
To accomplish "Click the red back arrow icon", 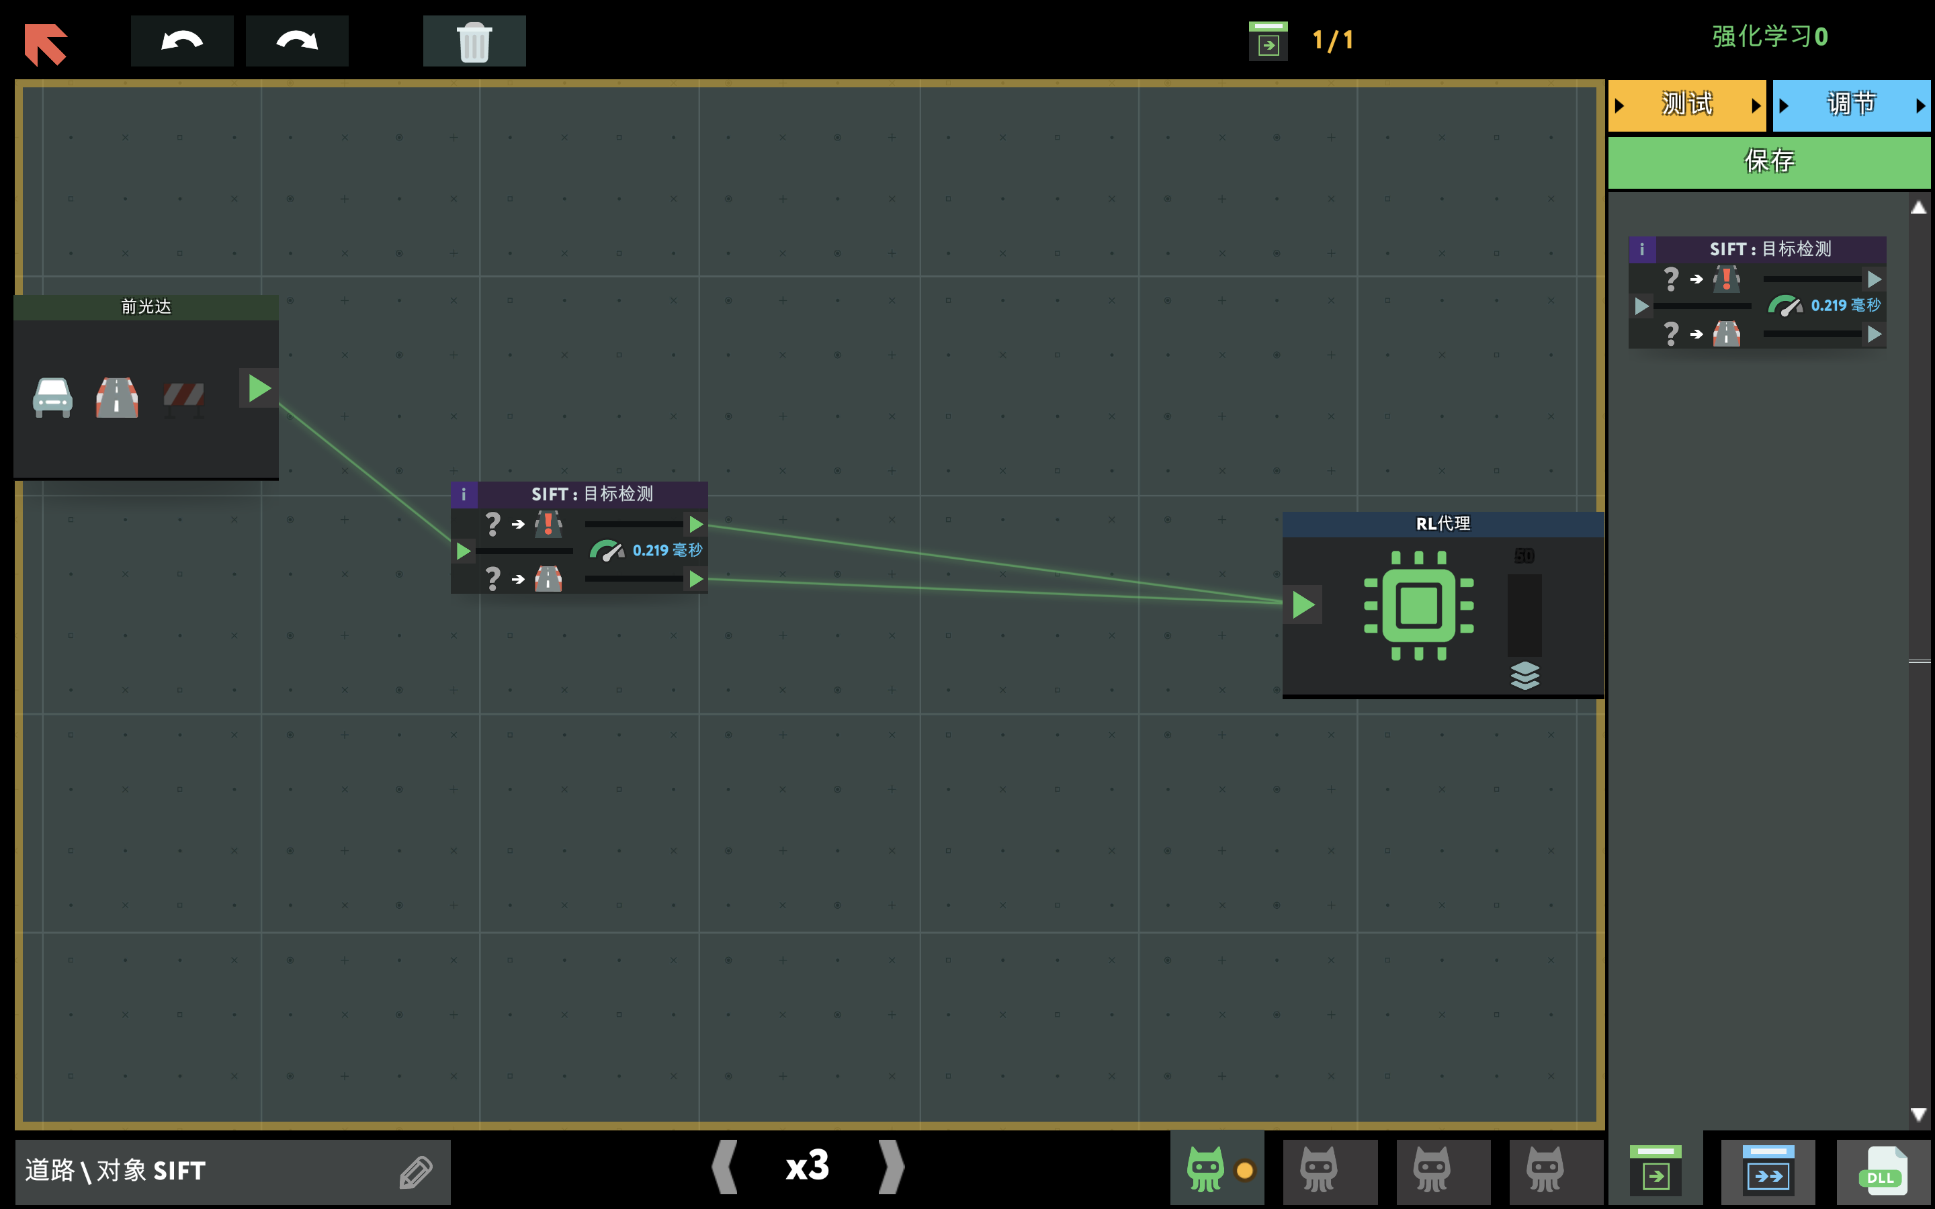I will click(46, 43).
